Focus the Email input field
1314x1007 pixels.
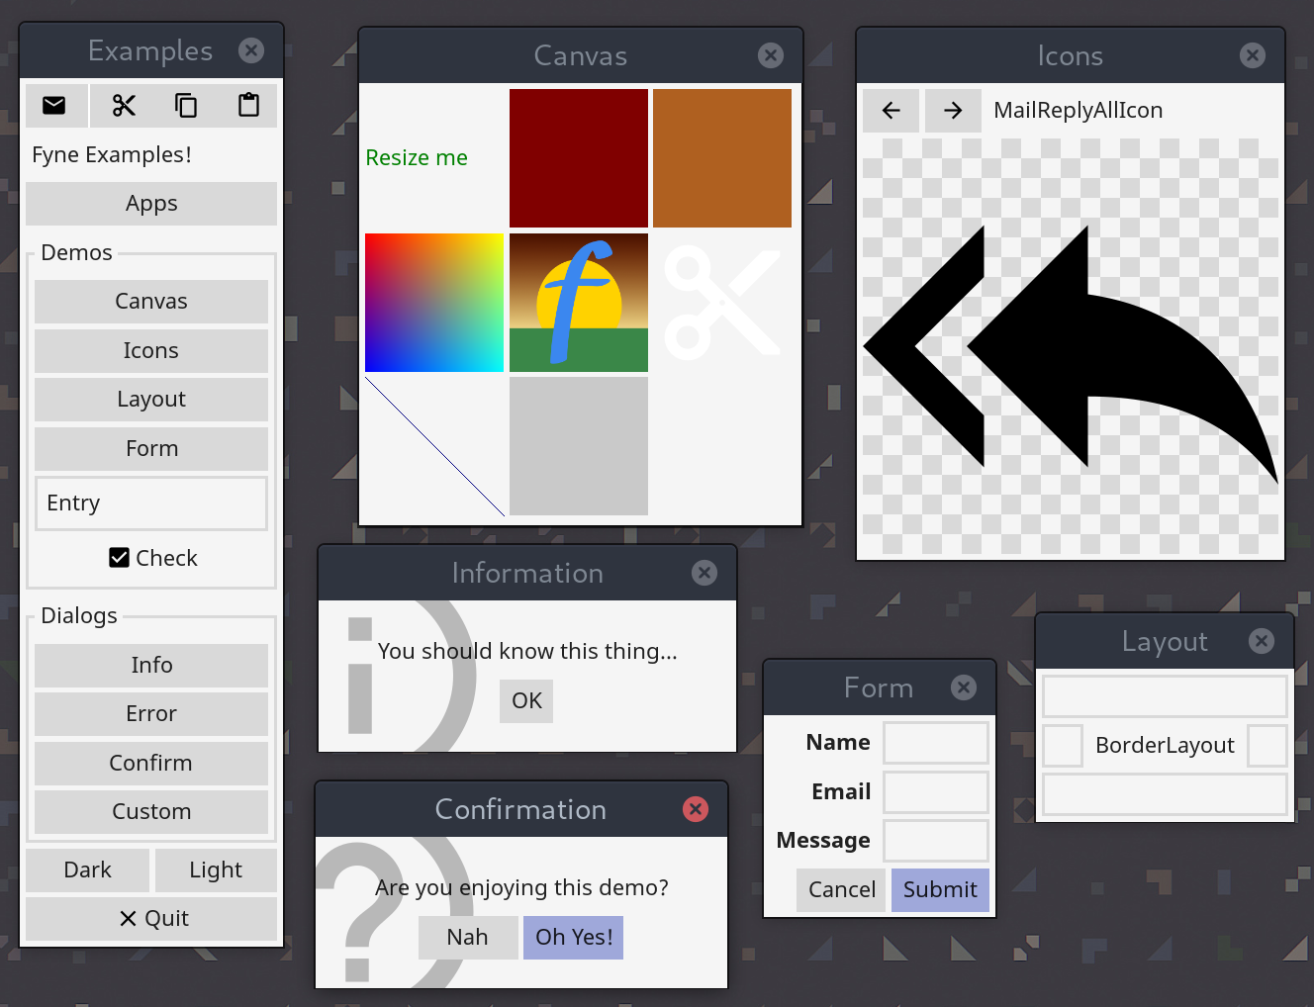(x=936, y=791)
